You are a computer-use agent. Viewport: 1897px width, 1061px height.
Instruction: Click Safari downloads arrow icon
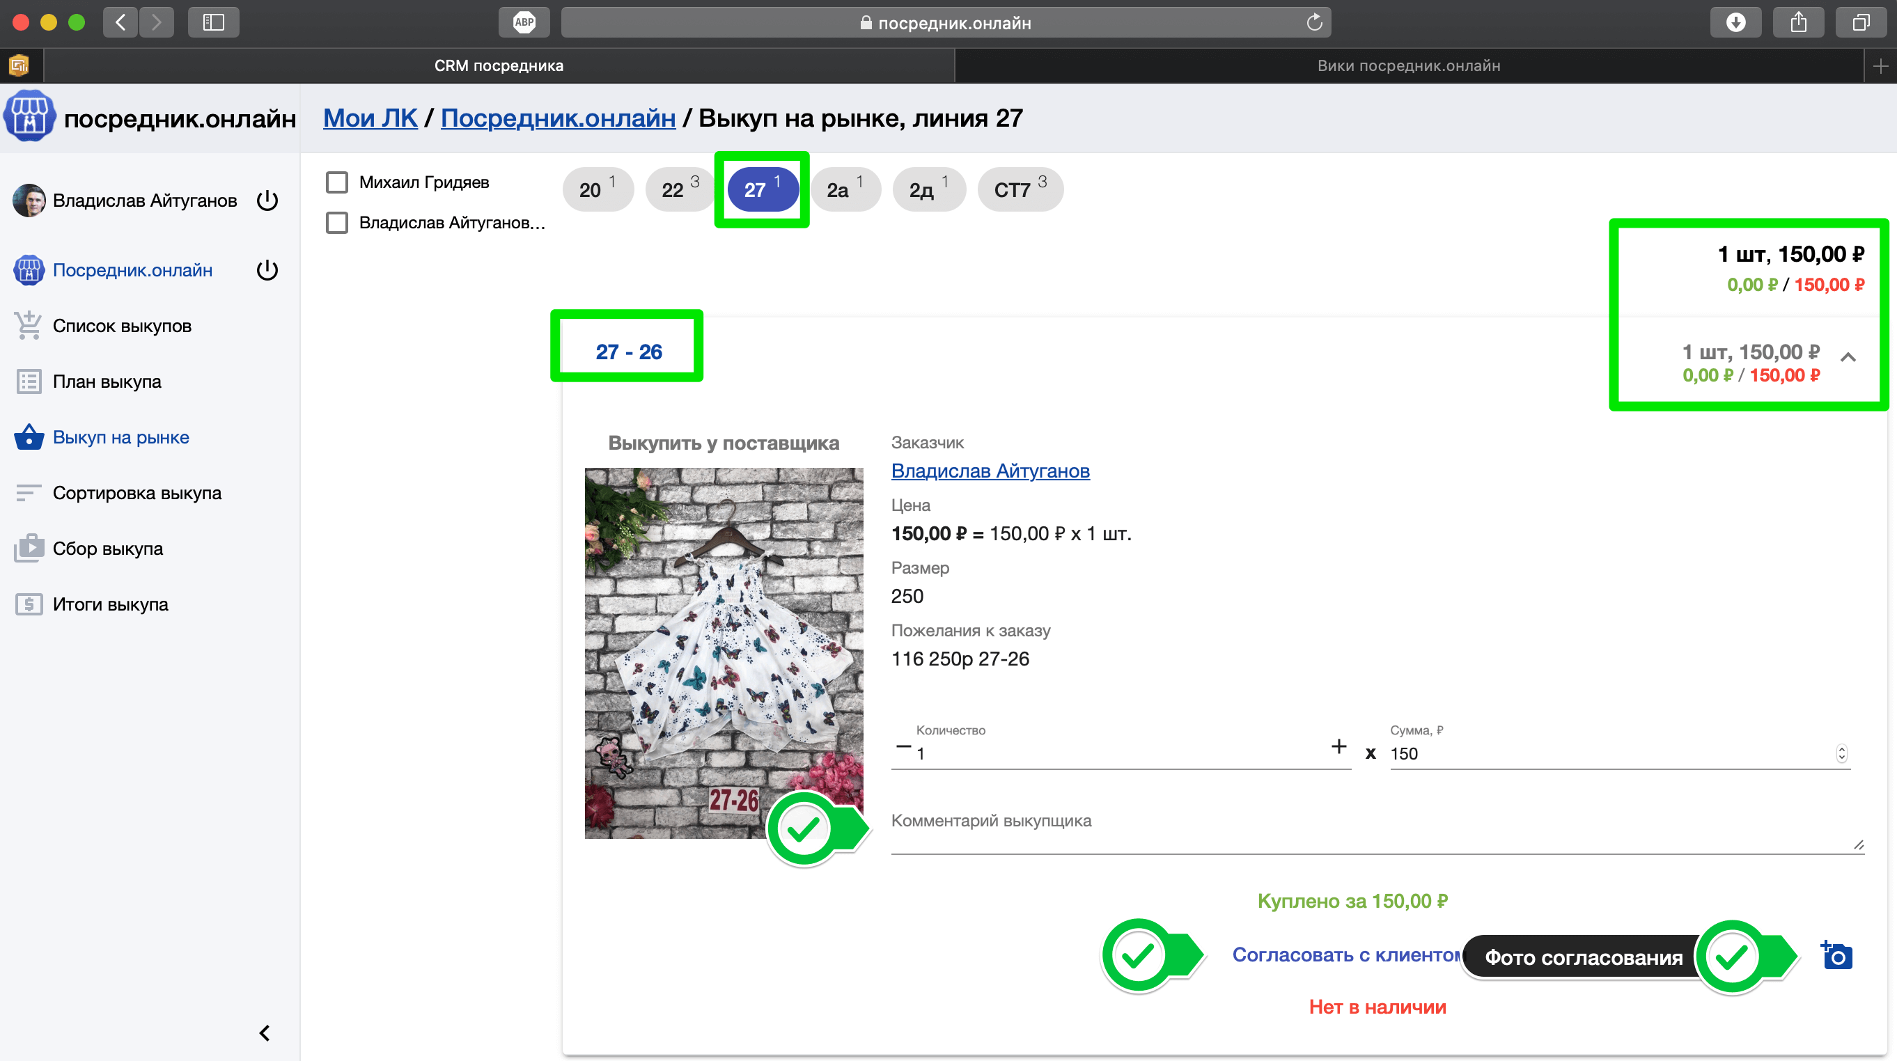[1735, 22]
